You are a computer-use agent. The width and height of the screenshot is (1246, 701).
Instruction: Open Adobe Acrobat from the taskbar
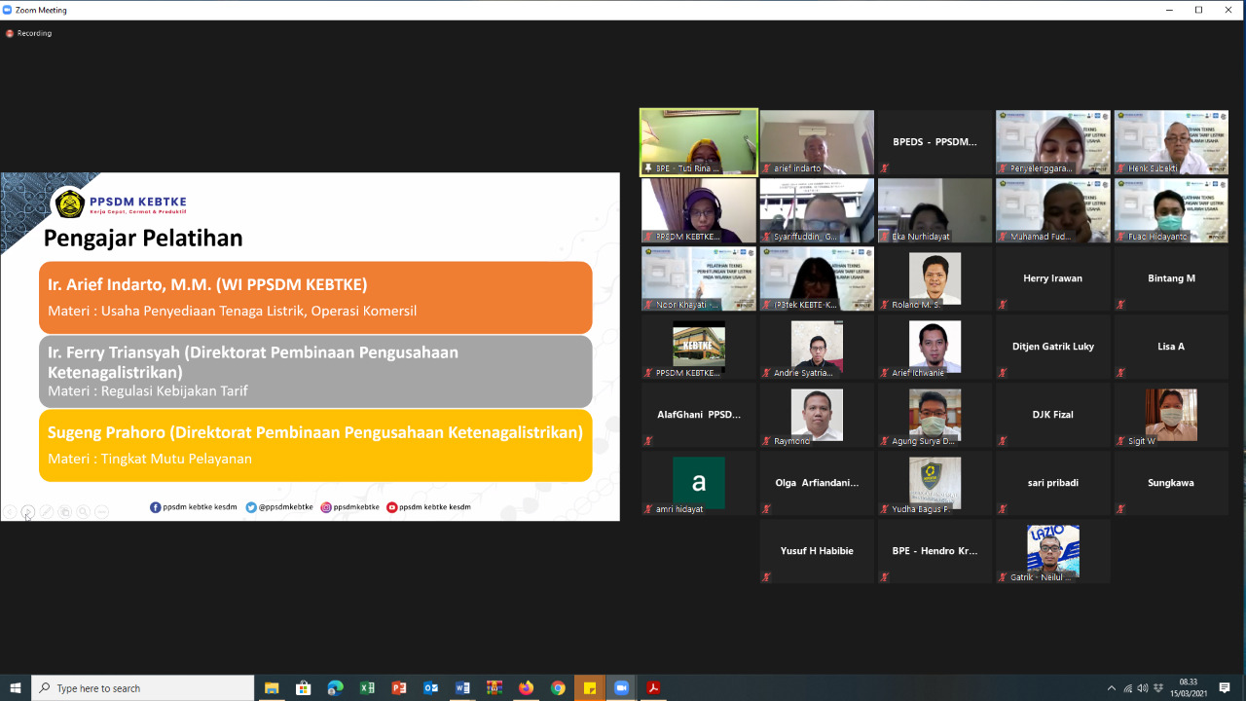[653, 688]
